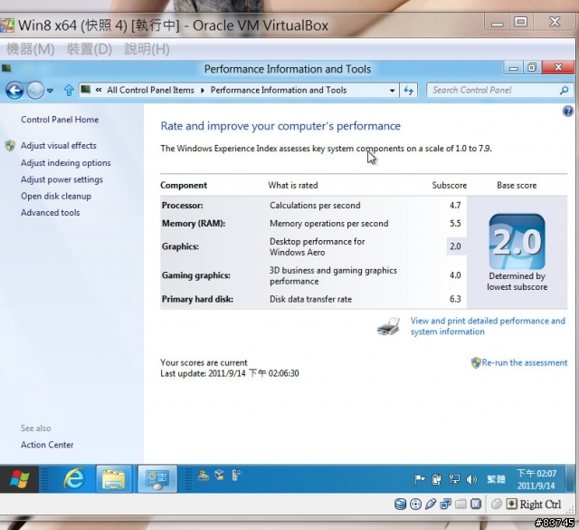
Task: Click the 繁體 input language indicator
Action: pyautogui.click(x=496, y=479)
